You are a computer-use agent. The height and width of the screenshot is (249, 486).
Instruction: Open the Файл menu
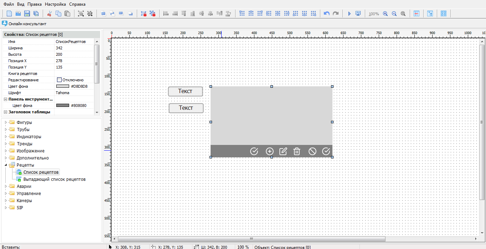(9, 4)
